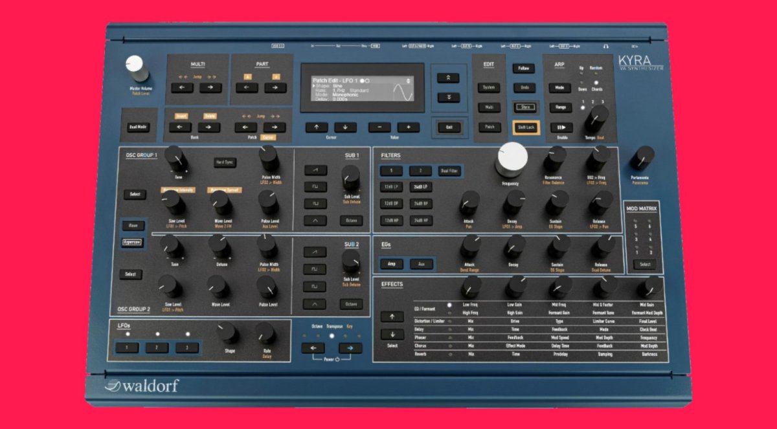
Task: Click the Effects Select up arrow
Action: pos(392,316)
